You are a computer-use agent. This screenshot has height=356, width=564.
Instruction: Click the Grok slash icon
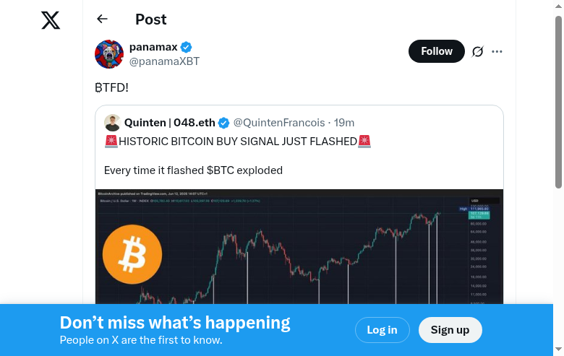[x=477, y=51]
